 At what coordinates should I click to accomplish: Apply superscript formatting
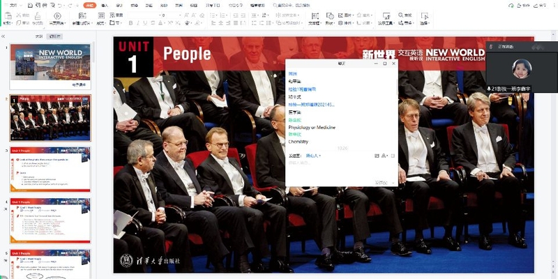170,23
